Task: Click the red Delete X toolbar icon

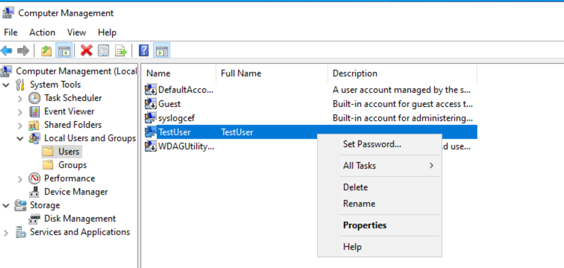Action: coord(86,51)
